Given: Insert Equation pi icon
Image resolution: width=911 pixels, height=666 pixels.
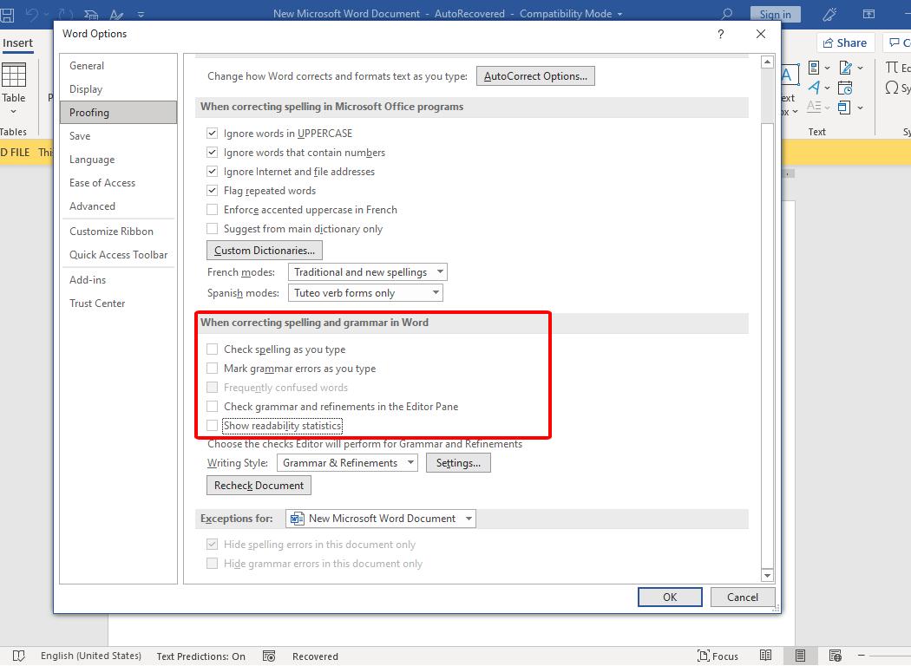Looking at the screenshot, I should pos(892,68).
